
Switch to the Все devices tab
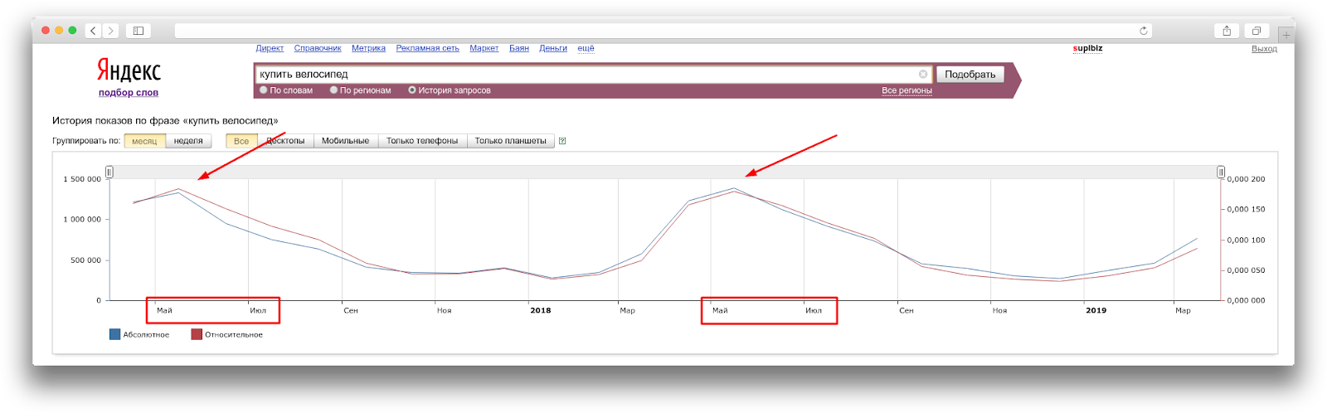[241, 141]
